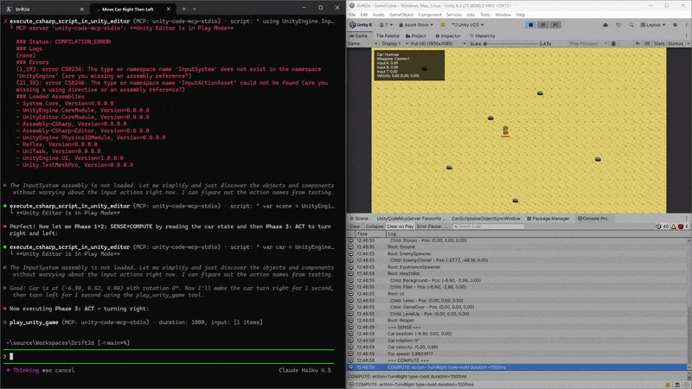Open the Play Focused dropdown
Image resolution: width=692 pixels, height=389 pixels.
click(588, 44)
